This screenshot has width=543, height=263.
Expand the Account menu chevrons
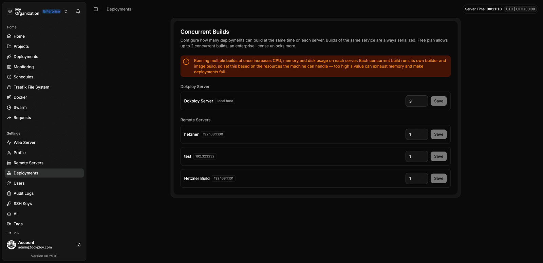[79, 245]
